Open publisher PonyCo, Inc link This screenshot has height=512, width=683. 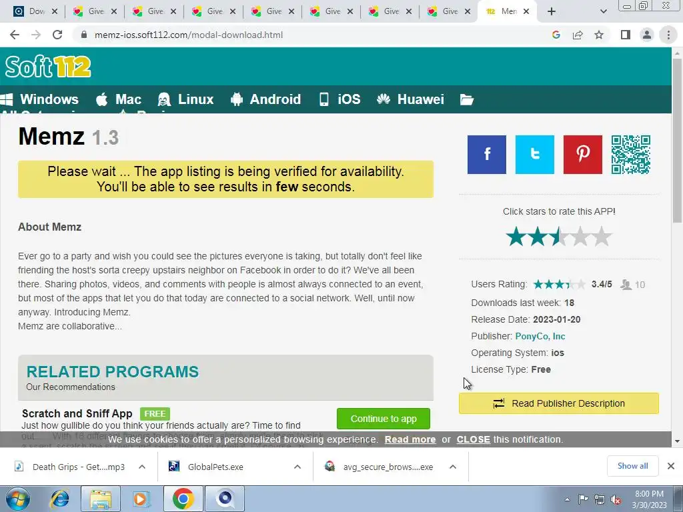point(540,336)
